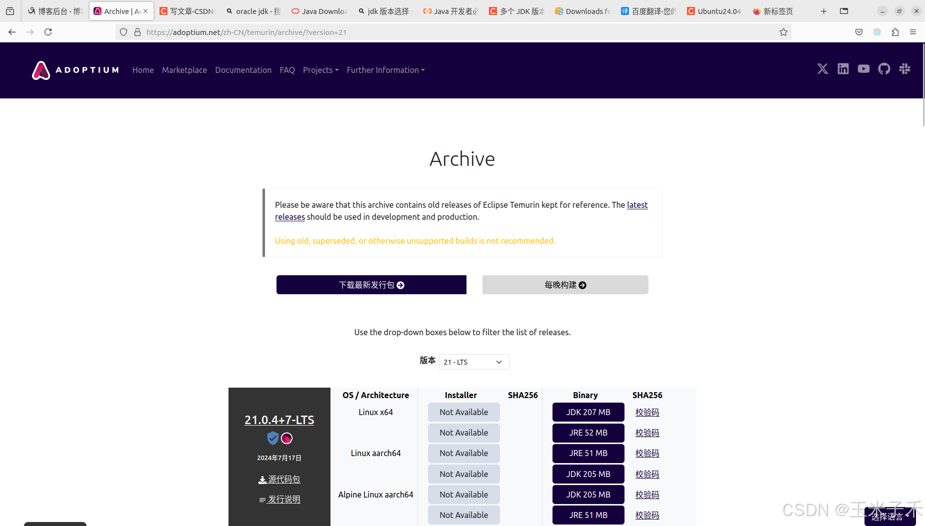Screen dimensions: 925x526
Task: Switch to the 新标签页 tab
Action: point(781,11)
